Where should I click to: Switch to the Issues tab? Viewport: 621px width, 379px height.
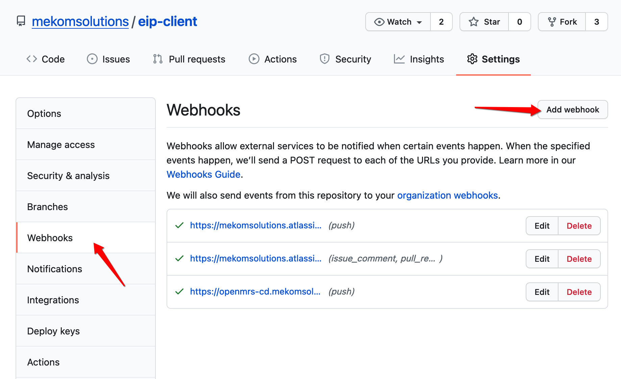click(108, 59)
